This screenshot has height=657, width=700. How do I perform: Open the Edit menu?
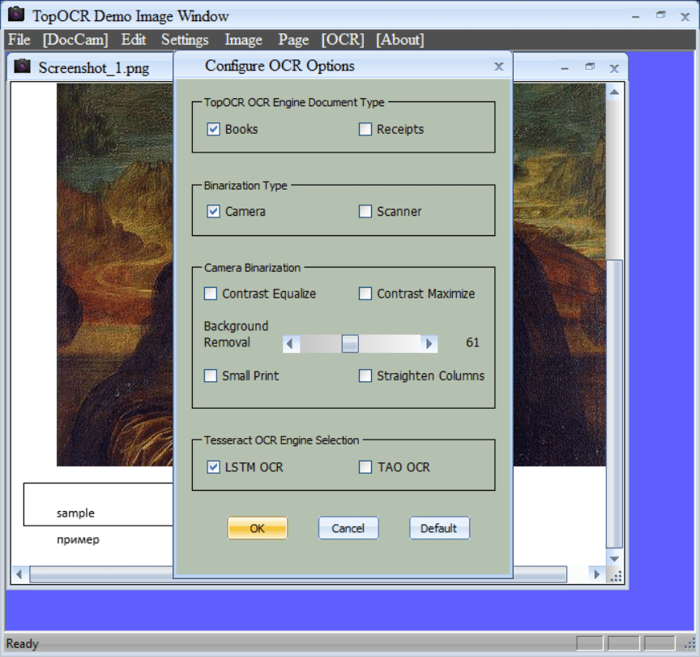click(134, 40)
